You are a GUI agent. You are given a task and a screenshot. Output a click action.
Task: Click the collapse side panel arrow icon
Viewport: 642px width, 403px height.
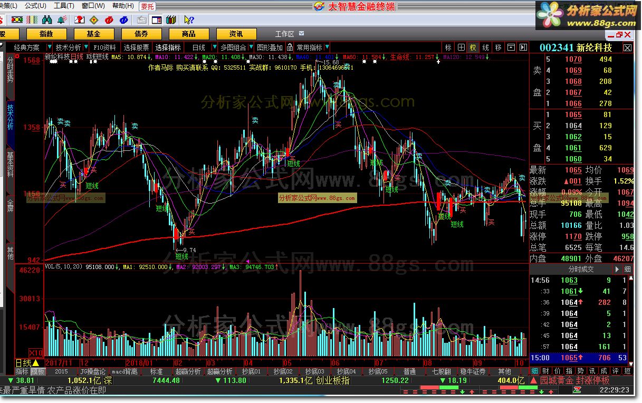[x=523, y=47]
